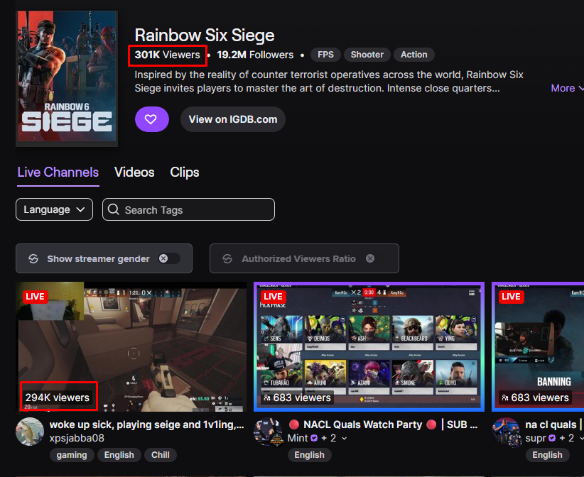584x477 pixels.
Task: Expand description with More
Action: [567, 88]
